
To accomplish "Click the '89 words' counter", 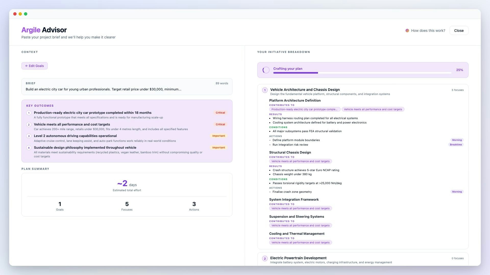I will pyautogui.click(x=222, y=83).
